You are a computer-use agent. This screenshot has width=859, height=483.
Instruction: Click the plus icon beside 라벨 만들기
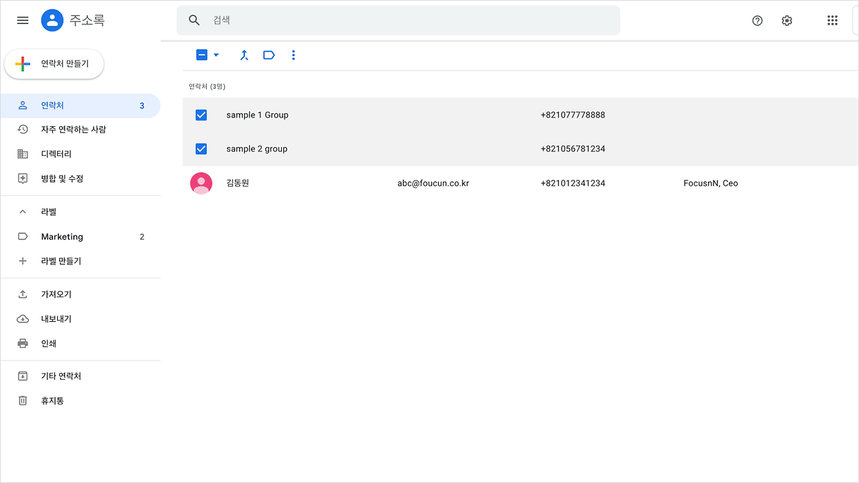[x=23, y=261]
